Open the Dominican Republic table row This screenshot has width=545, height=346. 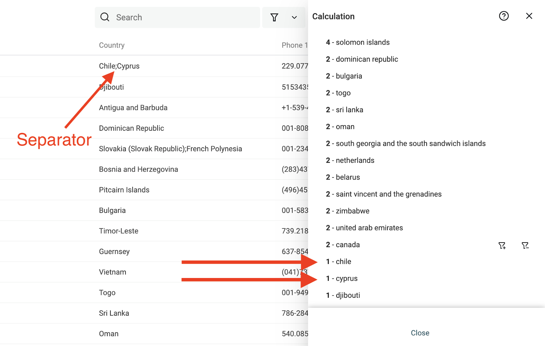click(x=154, y=128)
